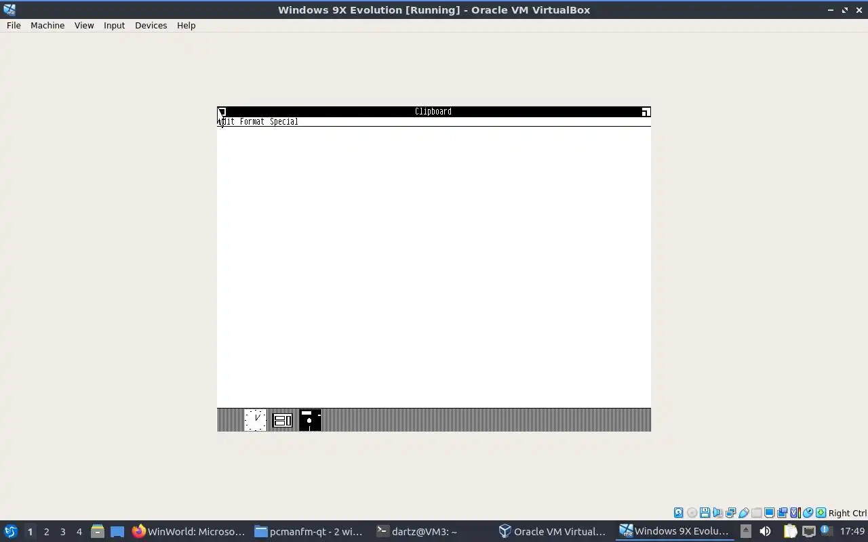The height and width of the screenshot is (542, 868).
Task: Switch to virtual desktop 2
Action: [46, 531]
